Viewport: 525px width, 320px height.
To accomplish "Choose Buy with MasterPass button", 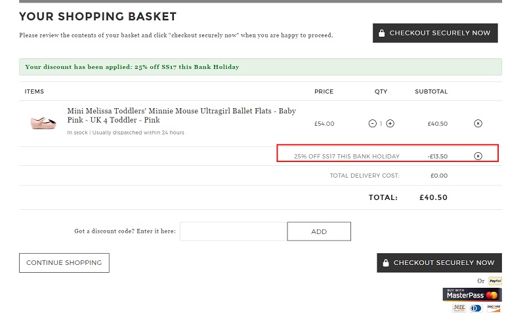I will 472,294.
